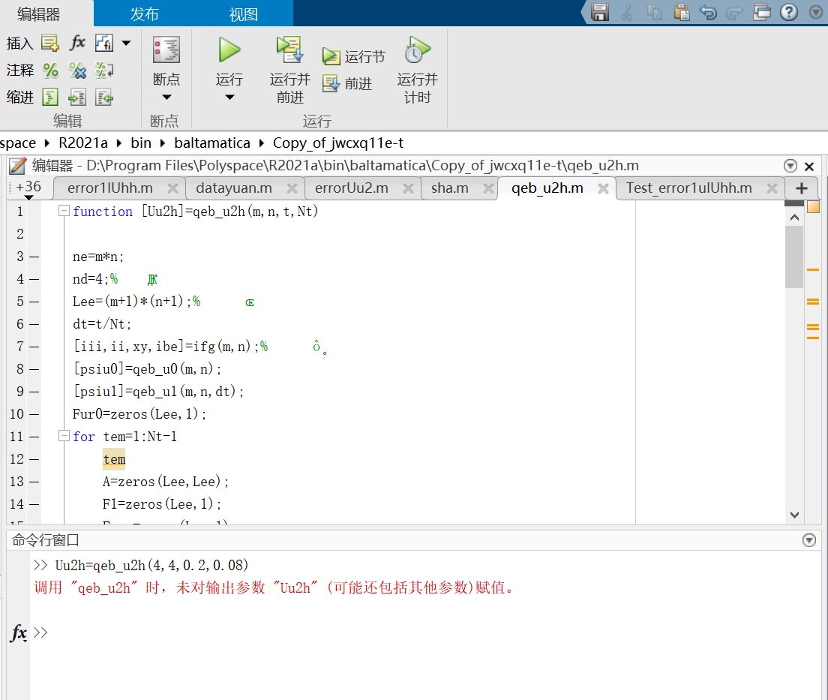Open the Help question mark icon
828x700 pixels.
pos(788,12)
